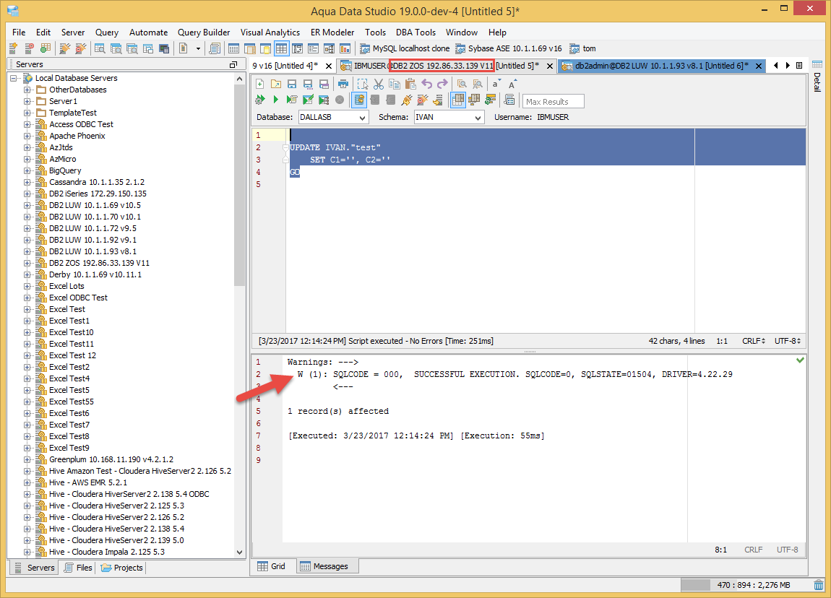The image size is (831, 598).
Task: Click the show tab list icon
Action: [x=799, y=66]
